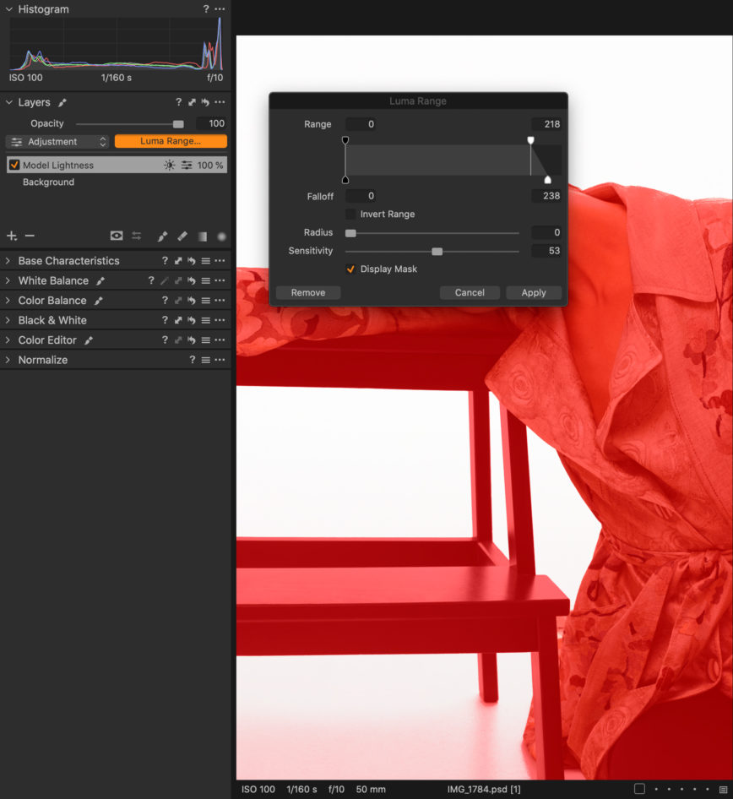Image resolution: width=733 pixels, height=799 pixels.
Task: Toggle mask visibility eye icon in Layers toolbar
Action: [117, 236]
